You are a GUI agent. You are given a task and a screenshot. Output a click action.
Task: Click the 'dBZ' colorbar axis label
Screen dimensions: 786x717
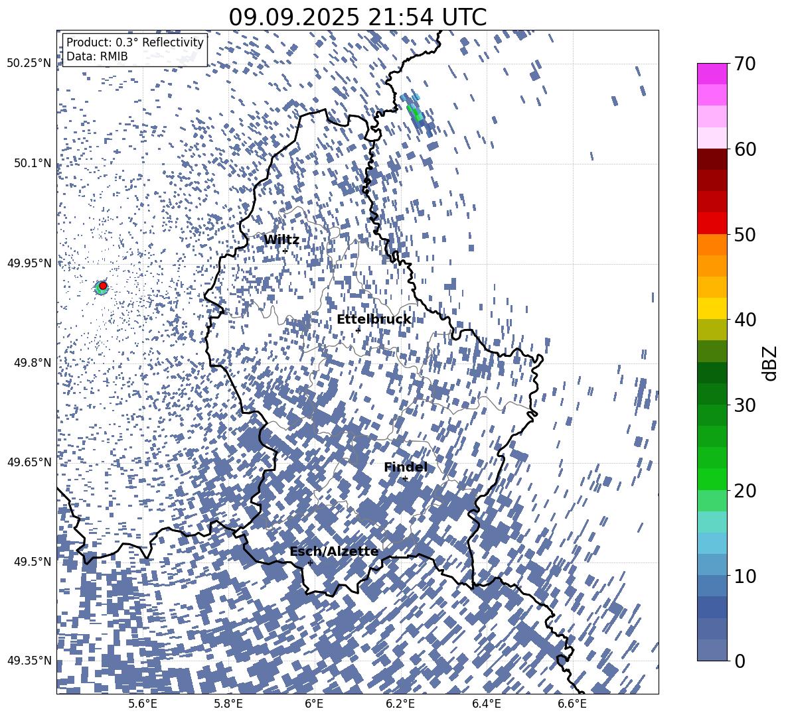(770, 363)
